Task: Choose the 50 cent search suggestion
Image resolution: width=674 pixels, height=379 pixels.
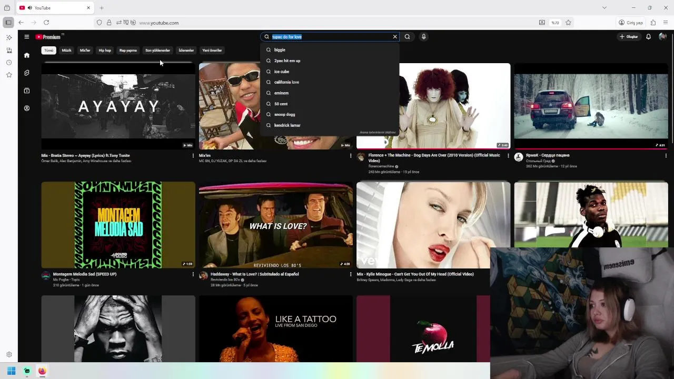Action: click(x=330, y=104)
